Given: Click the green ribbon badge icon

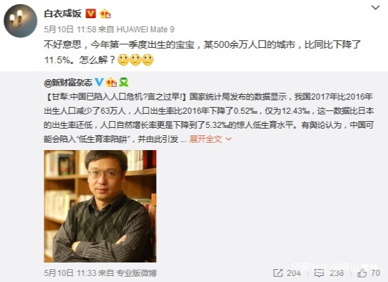Looking at the screenshot, I should [124, 82].
